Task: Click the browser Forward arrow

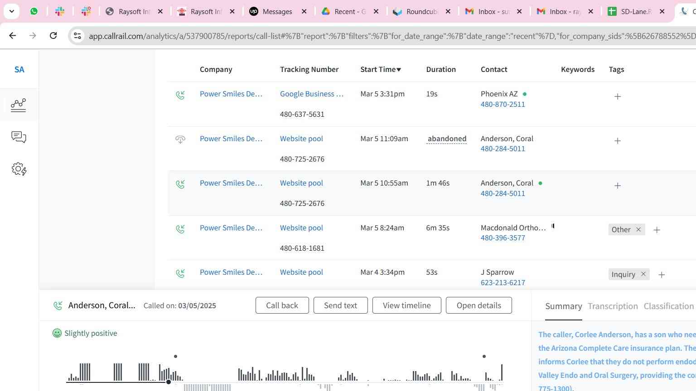Action: 33,35
